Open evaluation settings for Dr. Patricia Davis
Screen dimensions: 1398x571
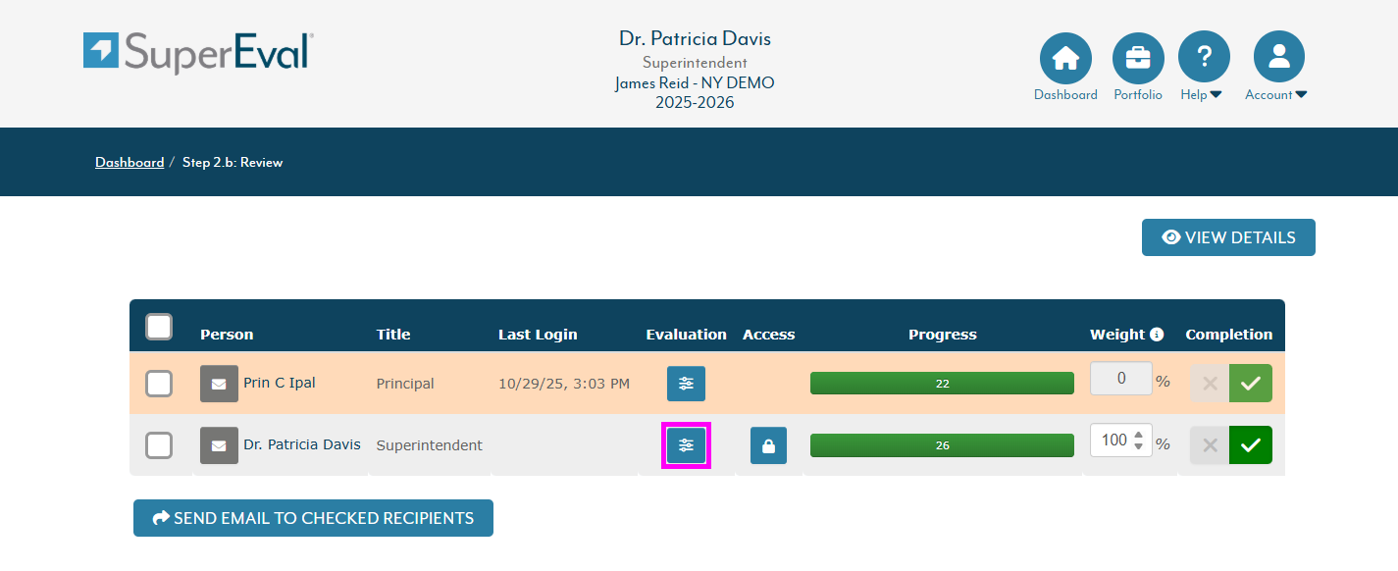coord(686,445)
